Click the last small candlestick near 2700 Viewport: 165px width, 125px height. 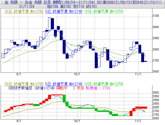click(x=146, y=61)
